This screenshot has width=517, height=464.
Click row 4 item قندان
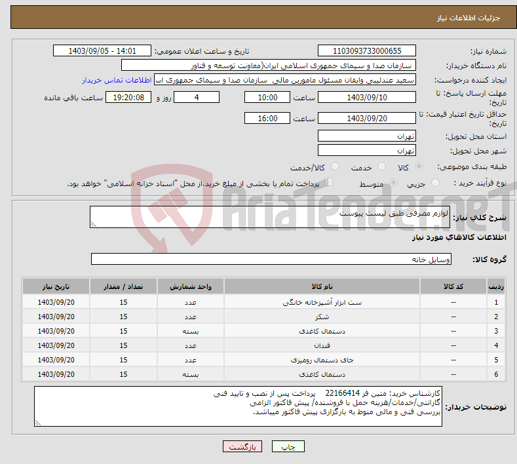tap(322, 345)
